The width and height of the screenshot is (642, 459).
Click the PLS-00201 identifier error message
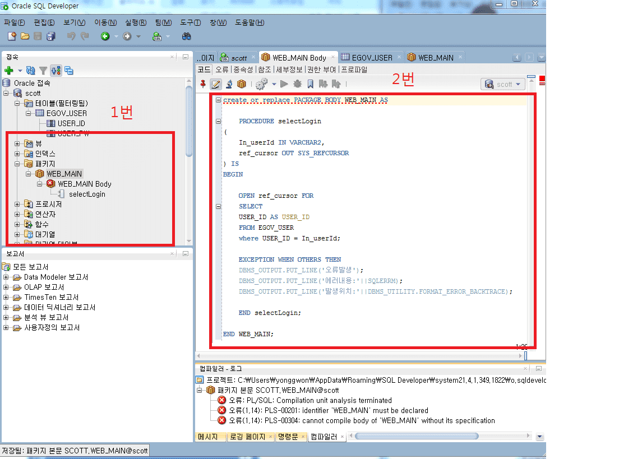click(329, 410)
